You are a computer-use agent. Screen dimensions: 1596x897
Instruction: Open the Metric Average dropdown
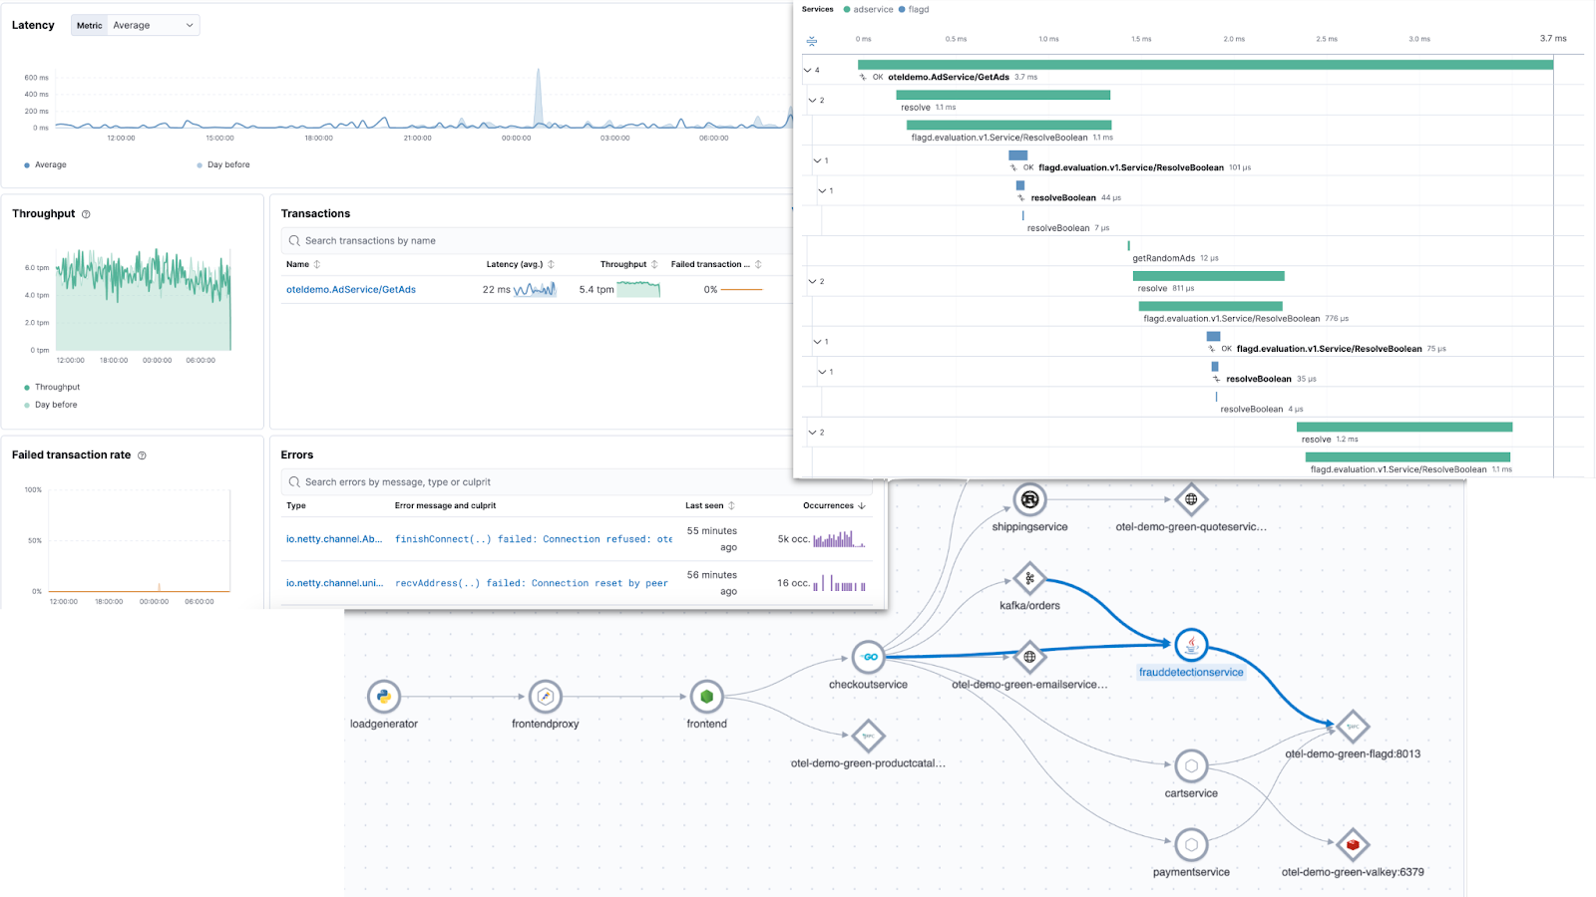pyautogui.click(x=136, y=26)
